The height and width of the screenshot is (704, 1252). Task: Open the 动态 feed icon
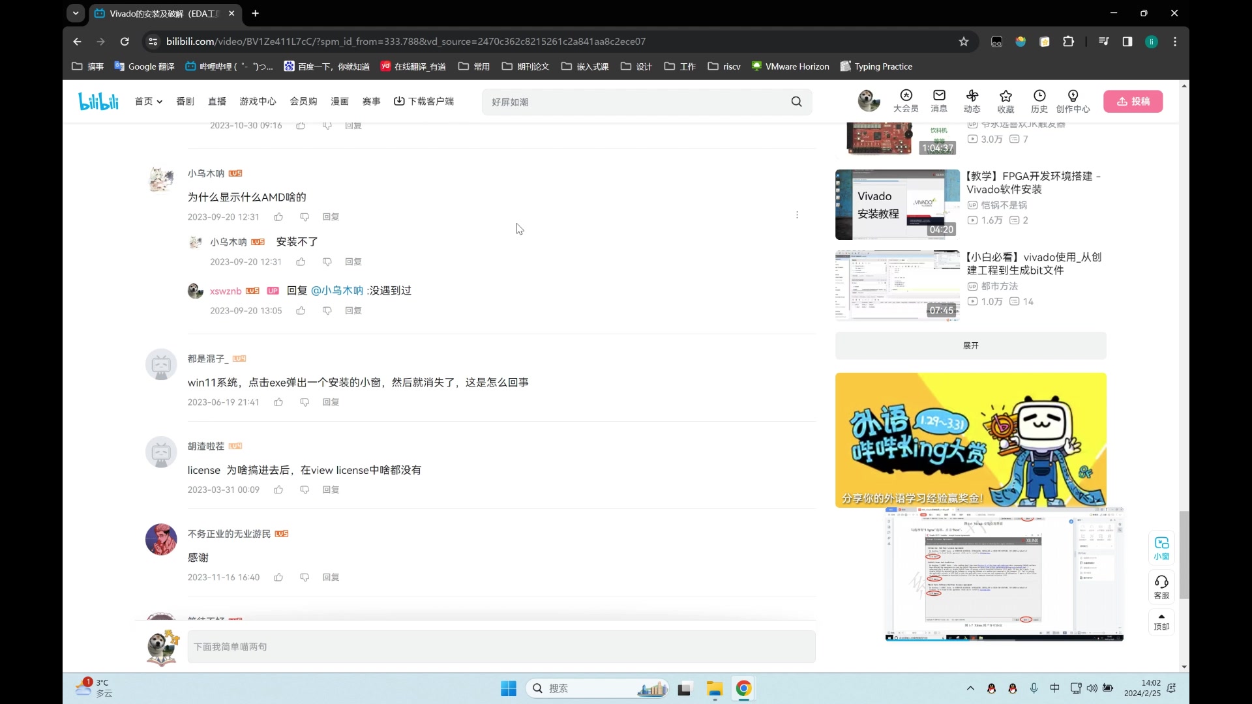point(972,101)
